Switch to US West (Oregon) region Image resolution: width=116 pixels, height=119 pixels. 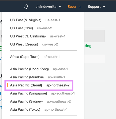(34, 44)
